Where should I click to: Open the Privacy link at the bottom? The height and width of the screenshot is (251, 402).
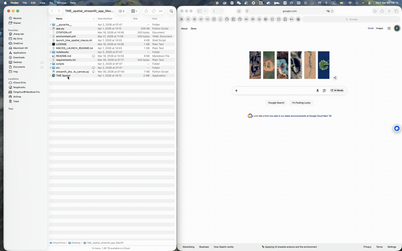pyautogui.click(x=367, y=247)
